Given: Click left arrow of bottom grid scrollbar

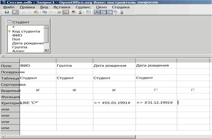Looking at the screenshot, I should pyautogui.click(x=3, y=137).
